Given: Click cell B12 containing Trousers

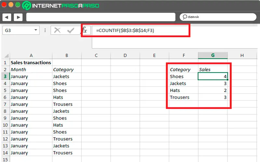Looking at the screenshot, I should 67,139.
